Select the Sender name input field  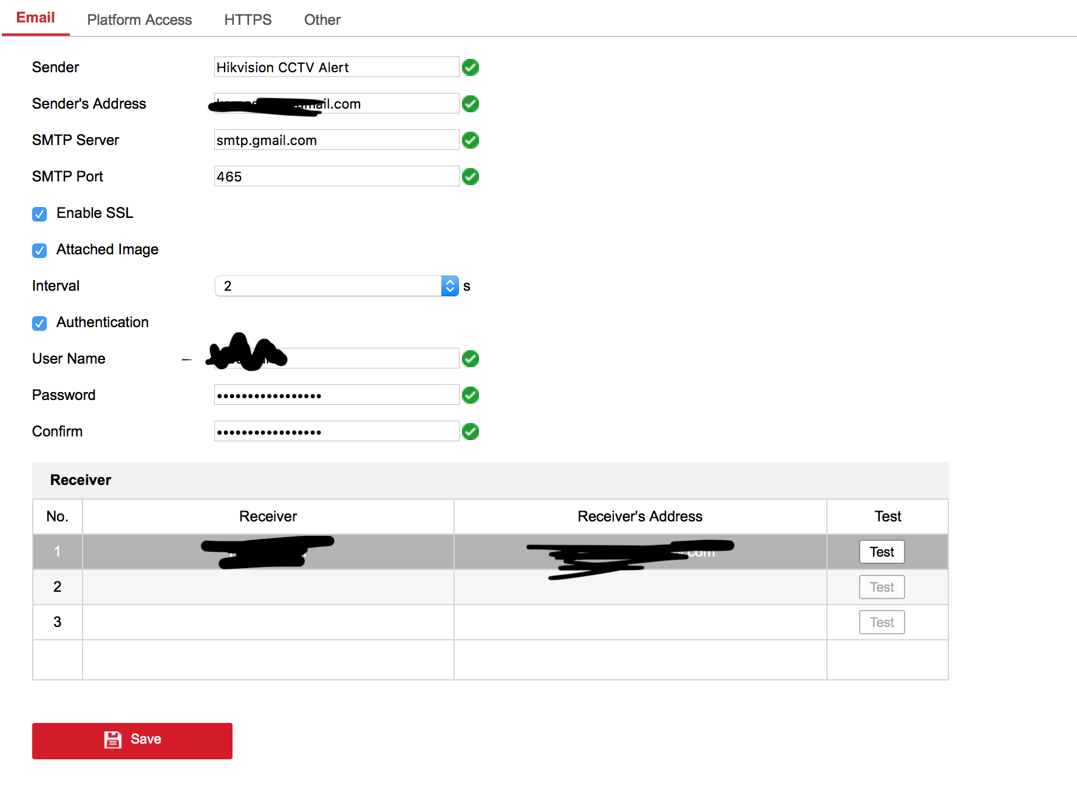[x=336, y=67]
